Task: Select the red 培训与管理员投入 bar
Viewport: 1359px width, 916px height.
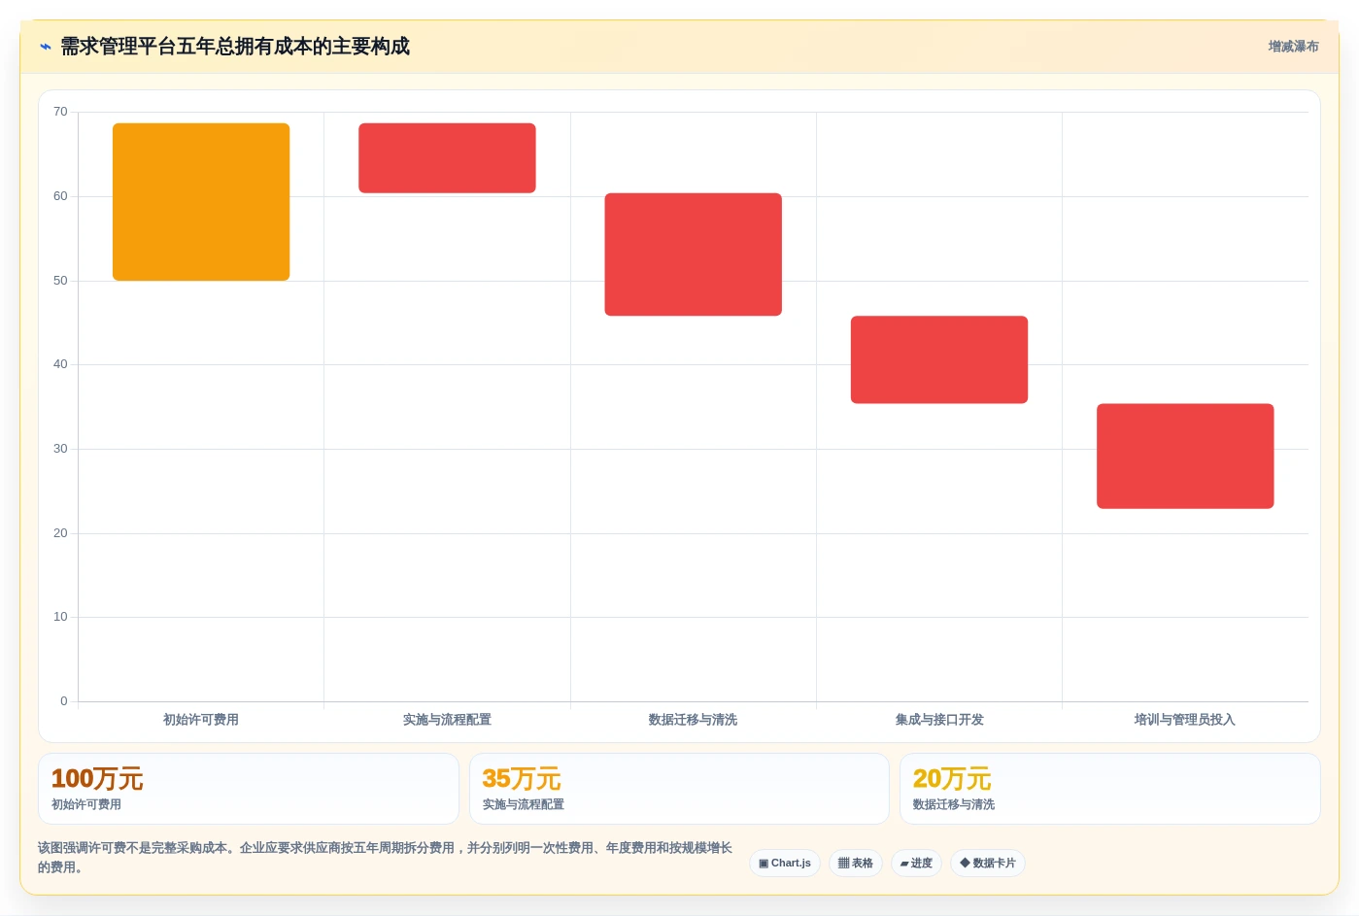Action: click(x=1185, y=456)
